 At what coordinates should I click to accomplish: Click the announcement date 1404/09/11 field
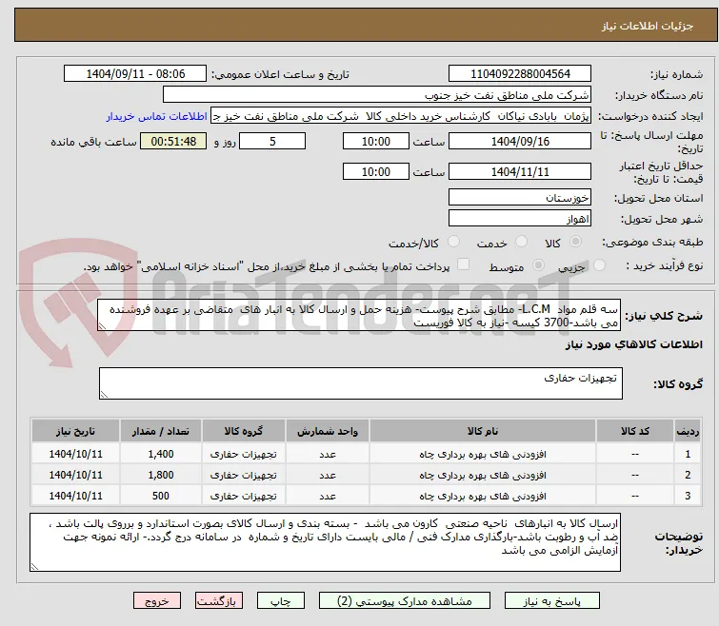click(135, 73)
